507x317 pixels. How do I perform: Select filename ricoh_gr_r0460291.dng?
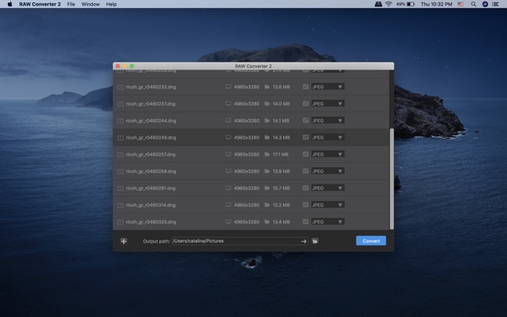[151, 188]
